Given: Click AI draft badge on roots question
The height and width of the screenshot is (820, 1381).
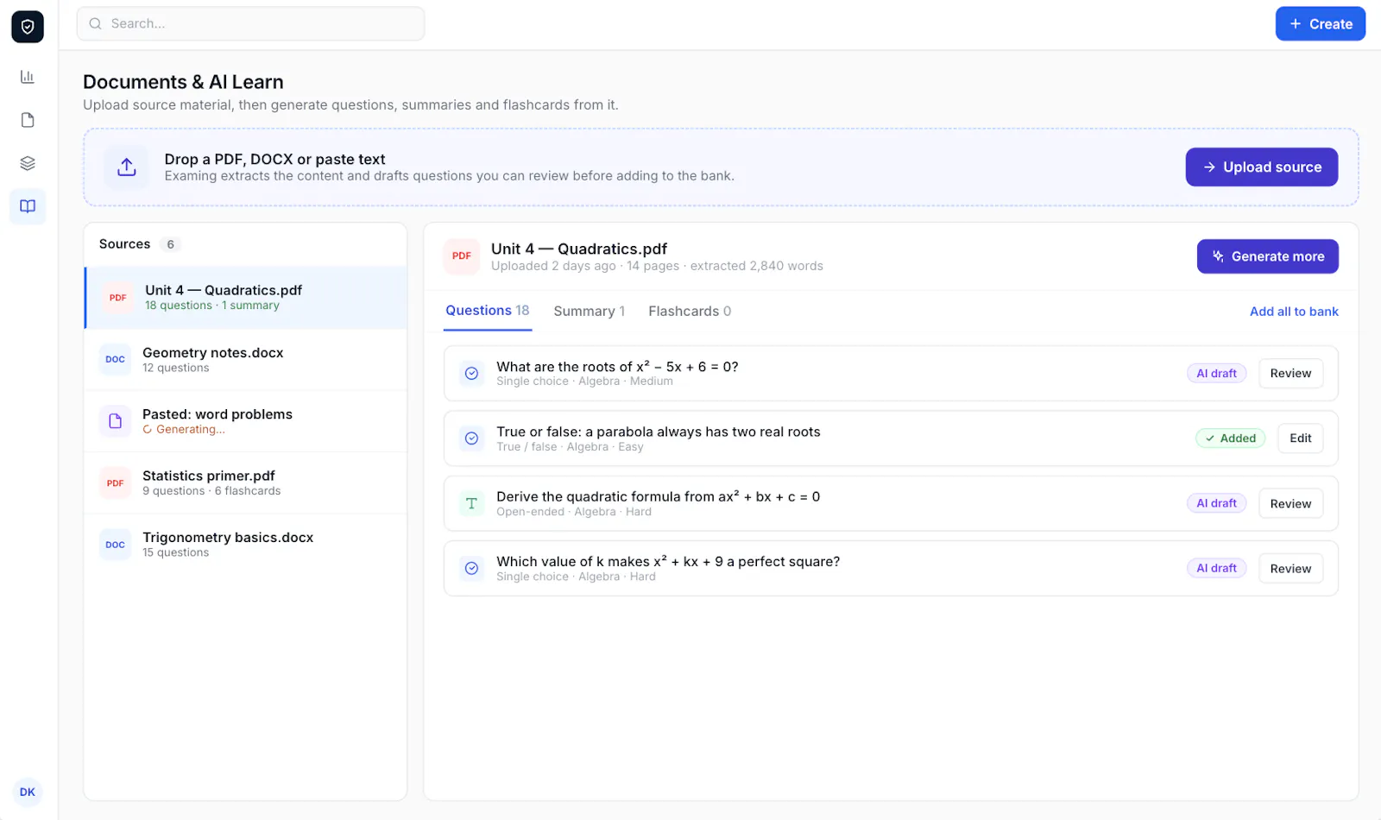Looking at the screenshot, I should (x=1216, y=374).
